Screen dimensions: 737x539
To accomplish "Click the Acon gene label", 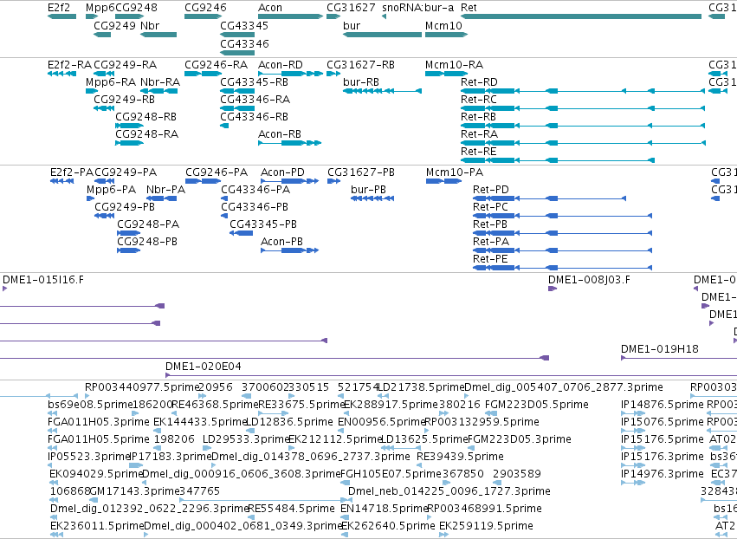I will 270,8.
